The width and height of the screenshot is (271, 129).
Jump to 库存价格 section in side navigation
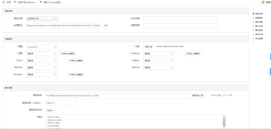coord(259,34)
